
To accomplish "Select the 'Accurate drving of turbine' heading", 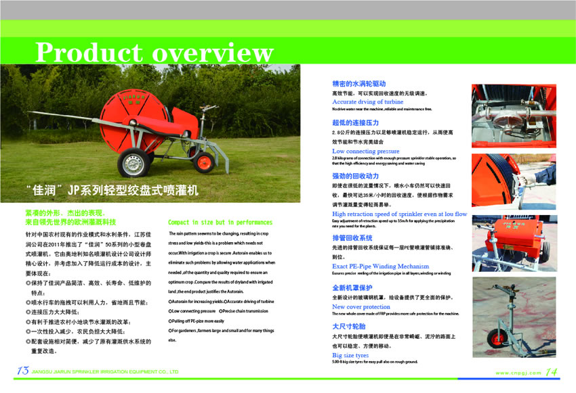I will pos(367,101).
